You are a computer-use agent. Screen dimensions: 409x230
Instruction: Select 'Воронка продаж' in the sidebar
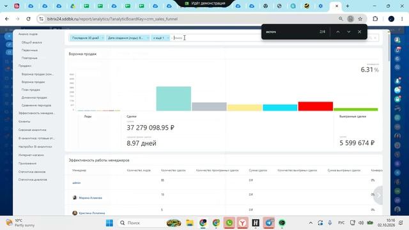pyautogui.click(x=33, y=82)
